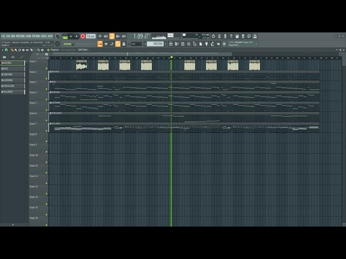The image size is (346, 259).
Task: Select the GUITARRA pattern in picker
Action: [13, 80]
